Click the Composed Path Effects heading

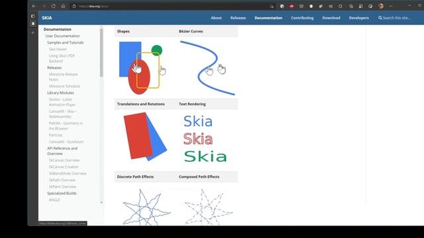tap(199, 177)
